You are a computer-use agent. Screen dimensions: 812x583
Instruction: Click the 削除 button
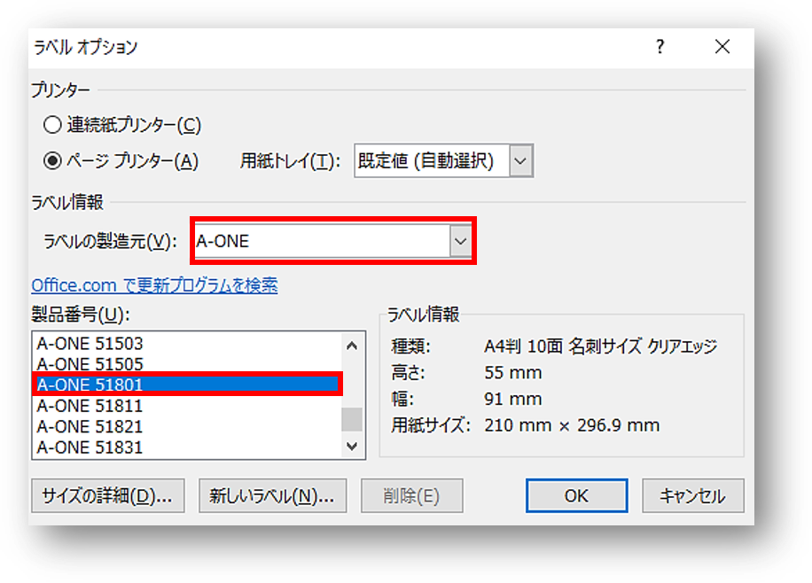(x=411, y=496)
